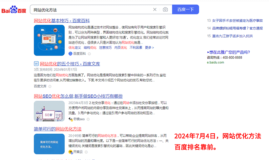
Task: Click the 百度文库 W document icon
Action: (x=36, y=64)
